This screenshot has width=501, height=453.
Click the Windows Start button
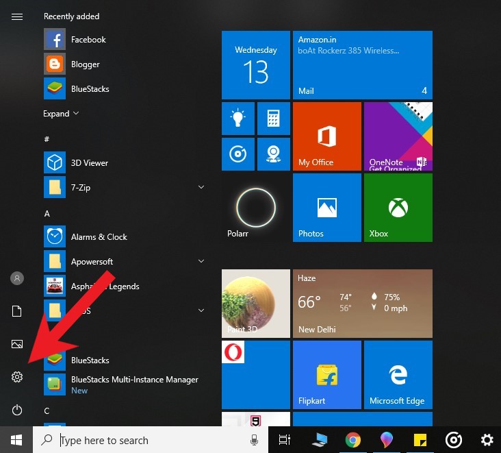16,440
